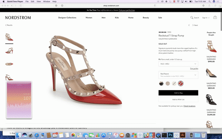Image resolution: width=222 pixels, height=139 pixels.
Task: Select the selected red color swatch
Action: (181, 83)
